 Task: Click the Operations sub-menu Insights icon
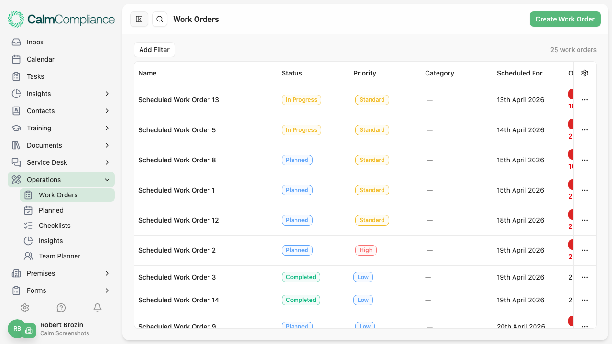28,241
